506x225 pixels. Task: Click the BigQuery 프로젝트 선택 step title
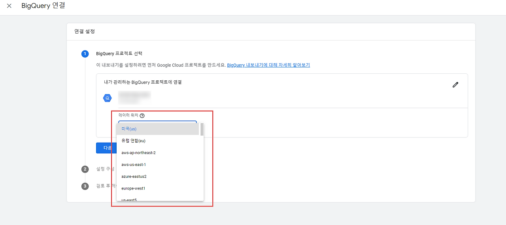click(x=119, y=54)
